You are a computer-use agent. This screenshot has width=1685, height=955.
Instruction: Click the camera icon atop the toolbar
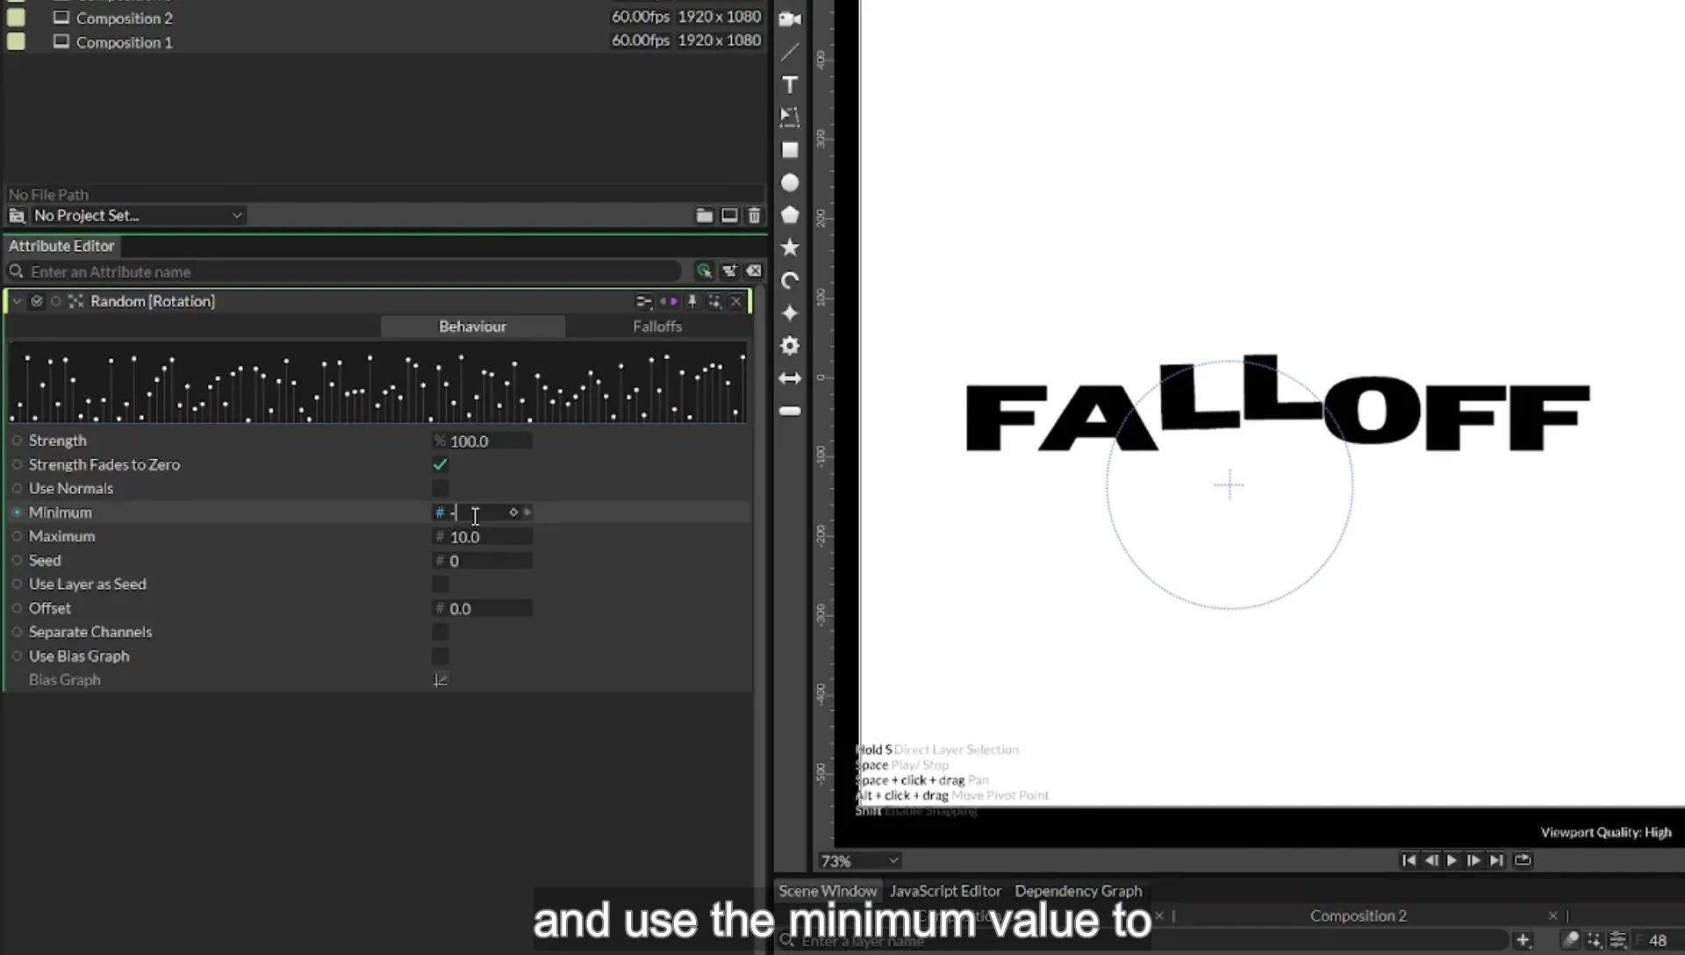pyautogui.click(x=790, y=19)
